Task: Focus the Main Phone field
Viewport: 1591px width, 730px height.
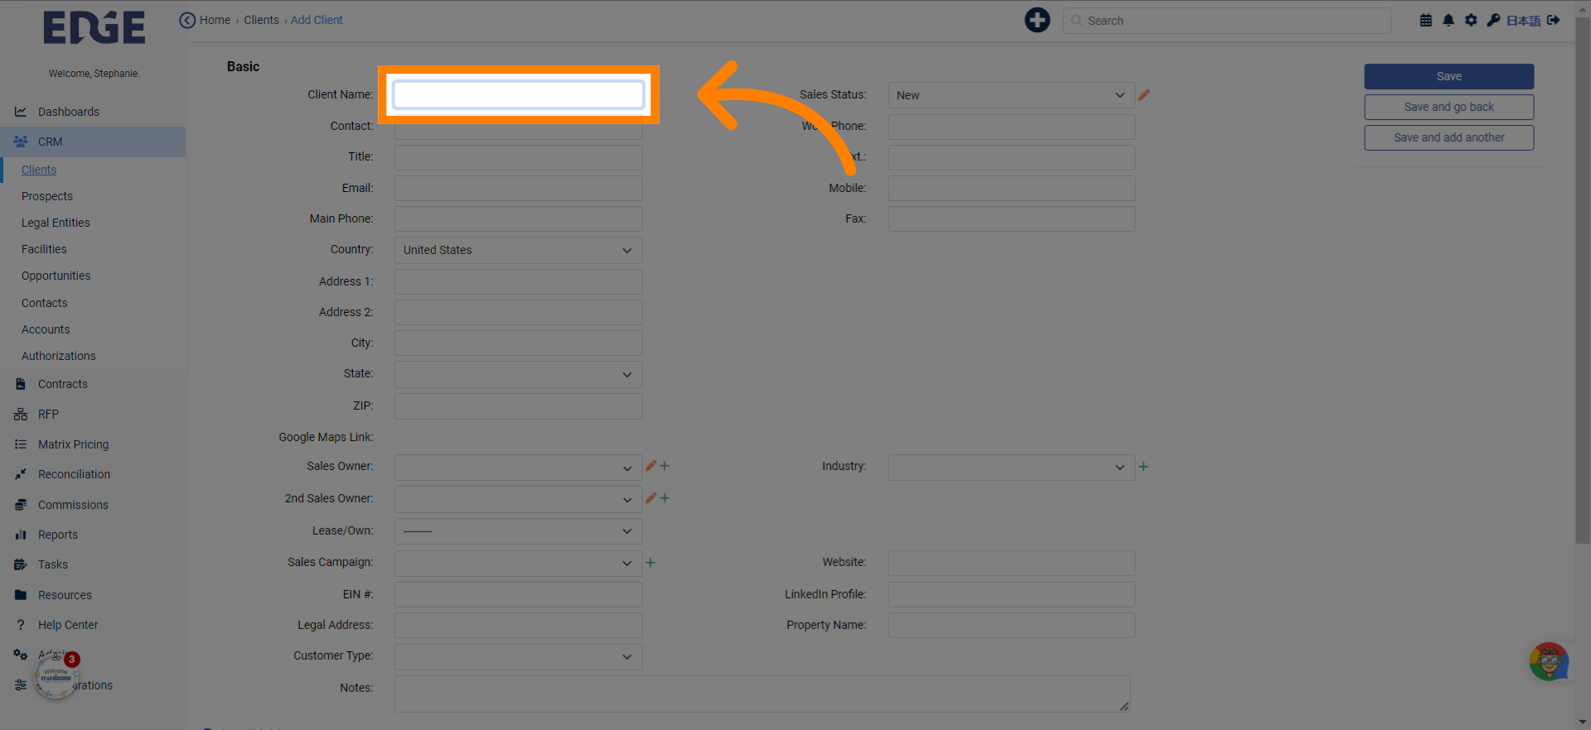Action: click(518, 219)
